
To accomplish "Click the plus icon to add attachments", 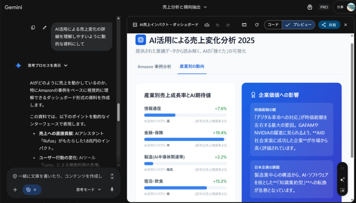I will pyautogui.click(x=15, y=189).
